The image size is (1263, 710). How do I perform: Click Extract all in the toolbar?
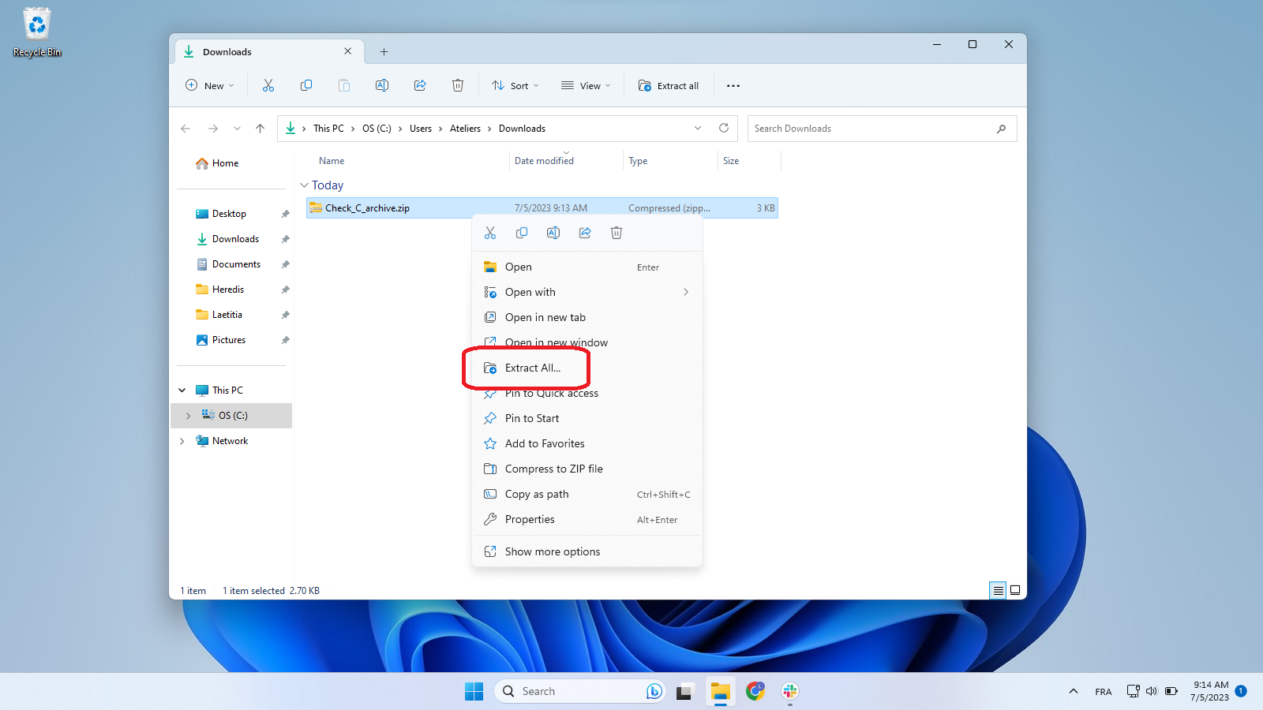[669, 86]
